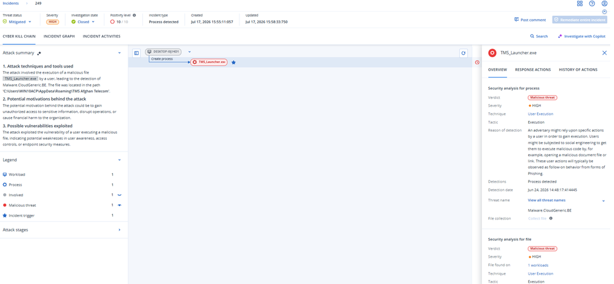Click the highlighted TMS_Launcher.exe in Attack summary
This screenshot has width=614, height=284.
point(20,79)
